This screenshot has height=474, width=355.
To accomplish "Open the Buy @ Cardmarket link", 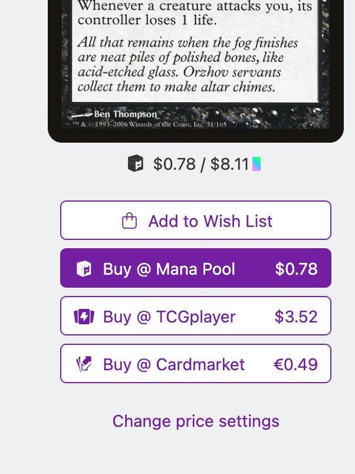I will click(x=196, y=364).
